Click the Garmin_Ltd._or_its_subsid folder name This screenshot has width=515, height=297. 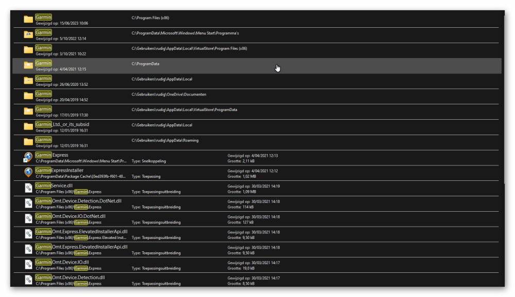62,124
